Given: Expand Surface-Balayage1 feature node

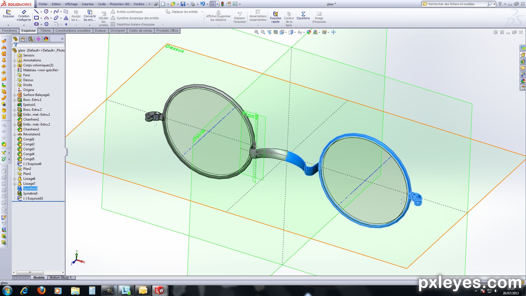Looking at the screenshot, I should tap(15, 95).
